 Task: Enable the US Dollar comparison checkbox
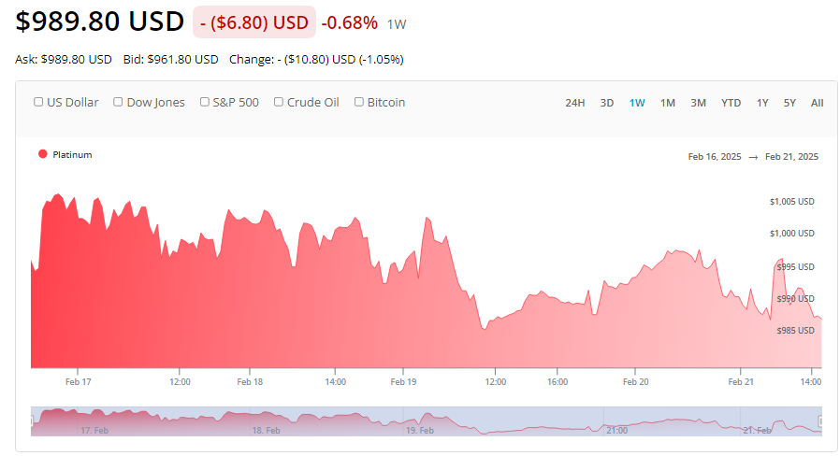pos(38,103)
